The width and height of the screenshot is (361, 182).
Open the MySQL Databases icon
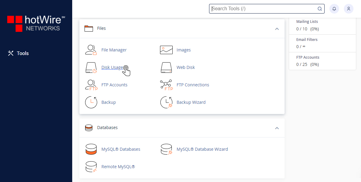pos(91,149)
